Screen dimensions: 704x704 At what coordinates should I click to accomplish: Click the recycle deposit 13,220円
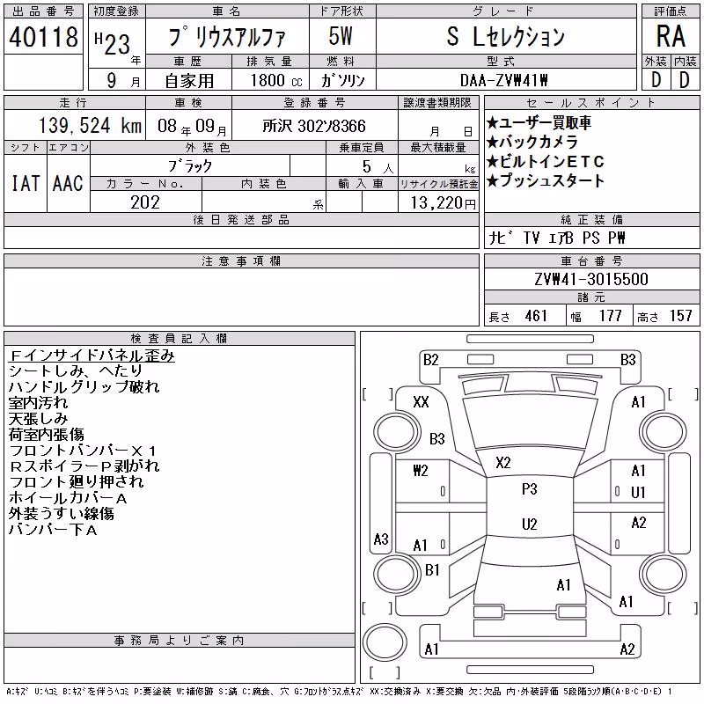tap(443, 203)
